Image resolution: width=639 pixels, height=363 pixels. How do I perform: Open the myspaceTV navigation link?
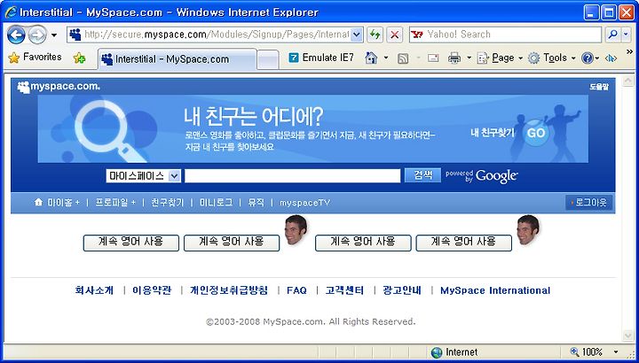[x=304, y=203]
